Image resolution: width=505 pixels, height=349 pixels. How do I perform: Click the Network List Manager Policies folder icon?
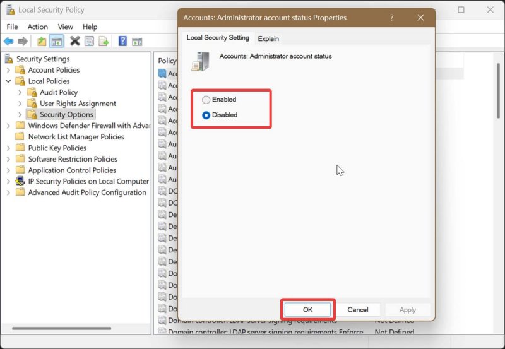point(20,136)
